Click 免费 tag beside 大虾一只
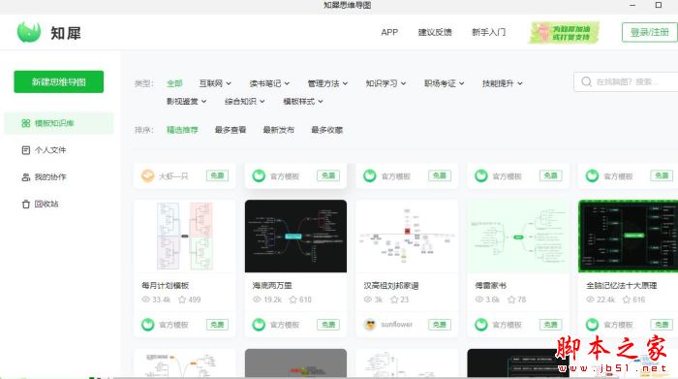 click(217, 175)
